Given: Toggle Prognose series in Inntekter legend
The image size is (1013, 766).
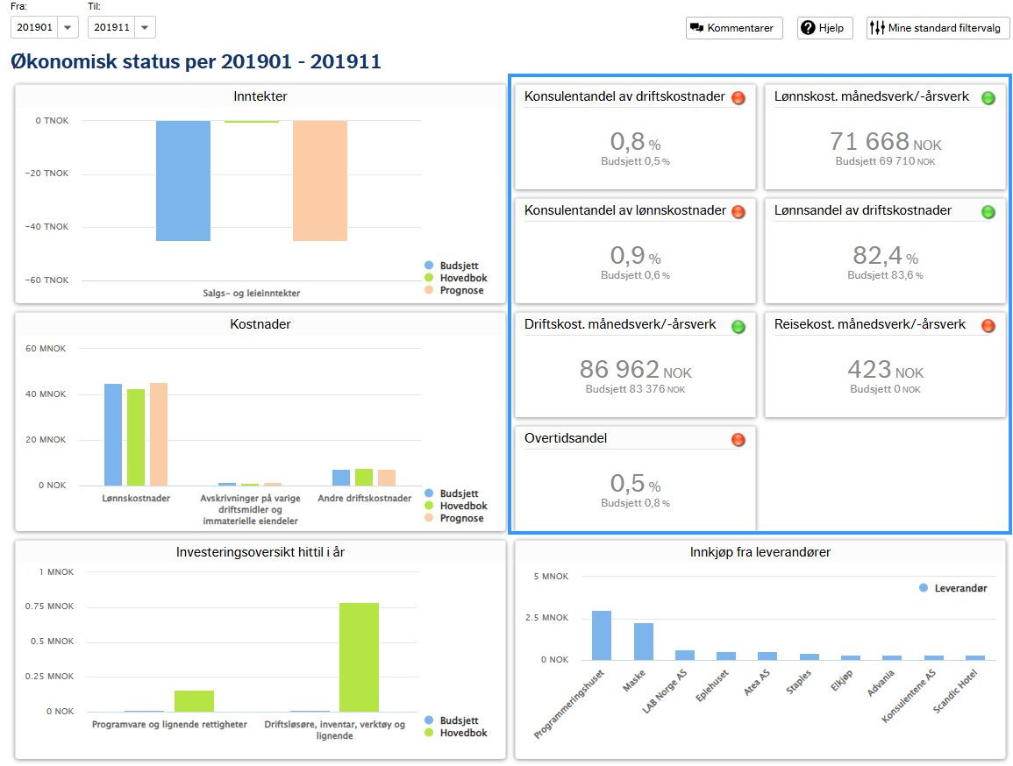Looking at the screenshot, I should click(x=454, y=290).
